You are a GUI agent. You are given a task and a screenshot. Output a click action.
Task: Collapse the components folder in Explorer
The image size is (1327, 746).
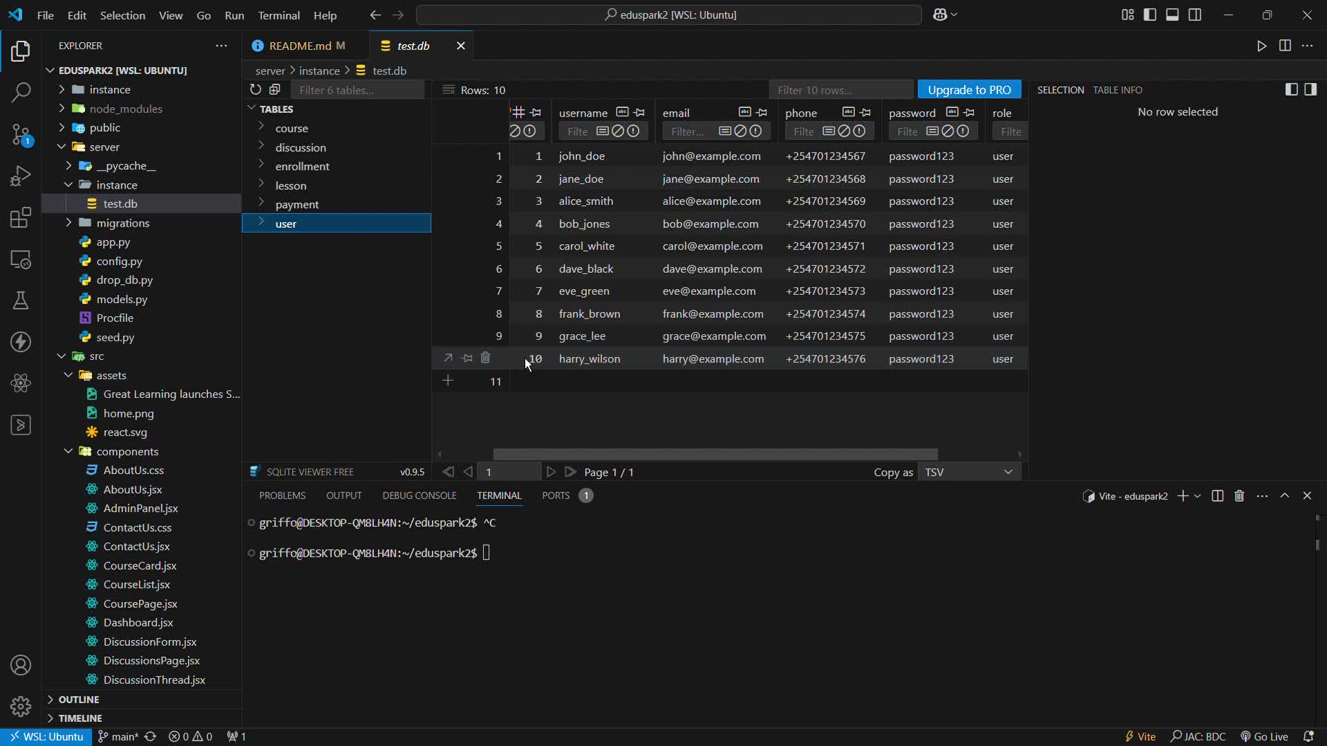[69, 452]
